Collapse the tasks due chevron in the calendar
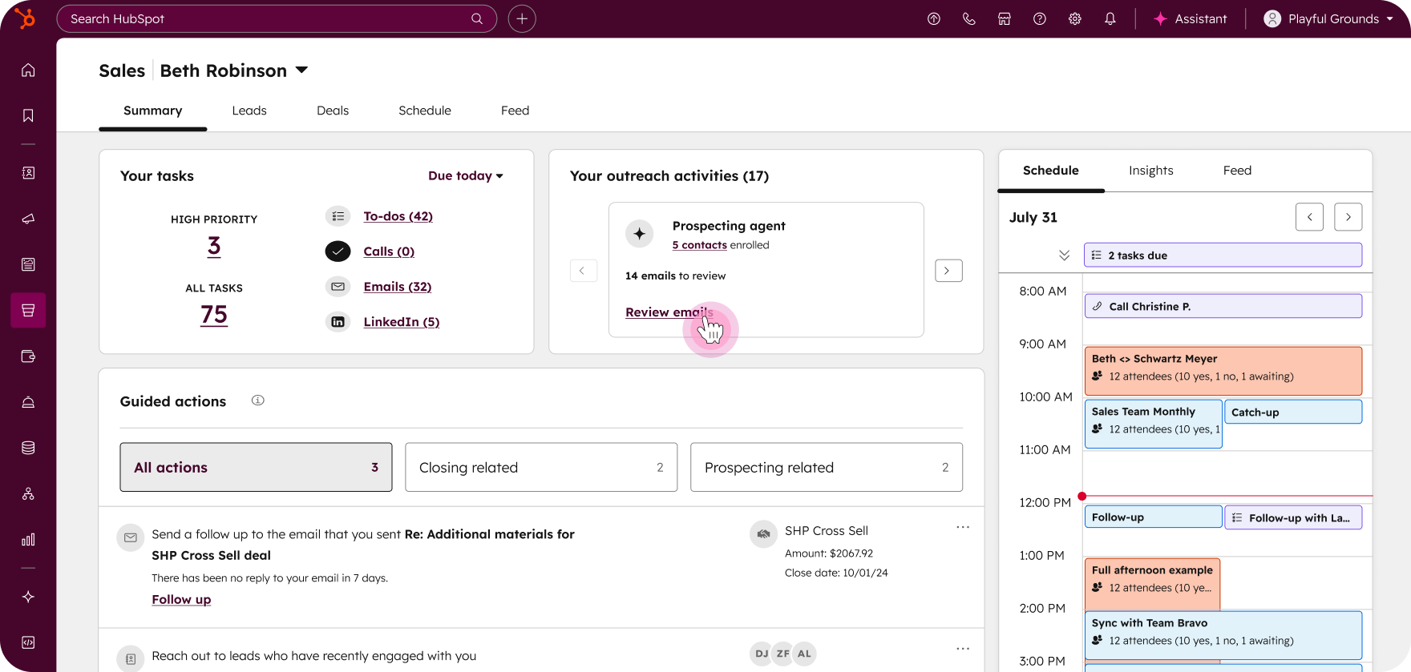Screen dimensions: 1411x672 pyautogui.click(x=1064, y=256)
